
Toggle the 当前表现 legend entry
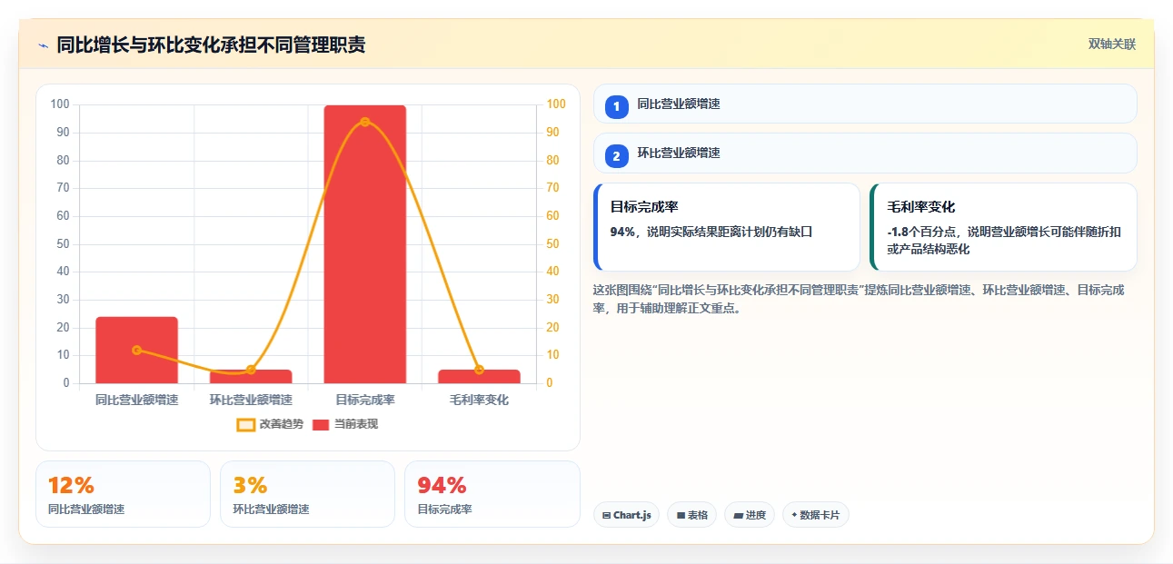(345, 424)
